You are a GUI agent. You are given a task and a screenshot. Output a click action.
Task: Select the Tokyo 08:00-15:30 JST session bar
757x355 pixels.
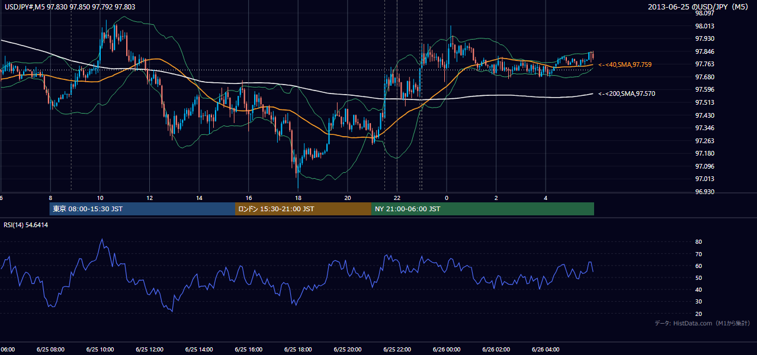(x=142, y=209)
